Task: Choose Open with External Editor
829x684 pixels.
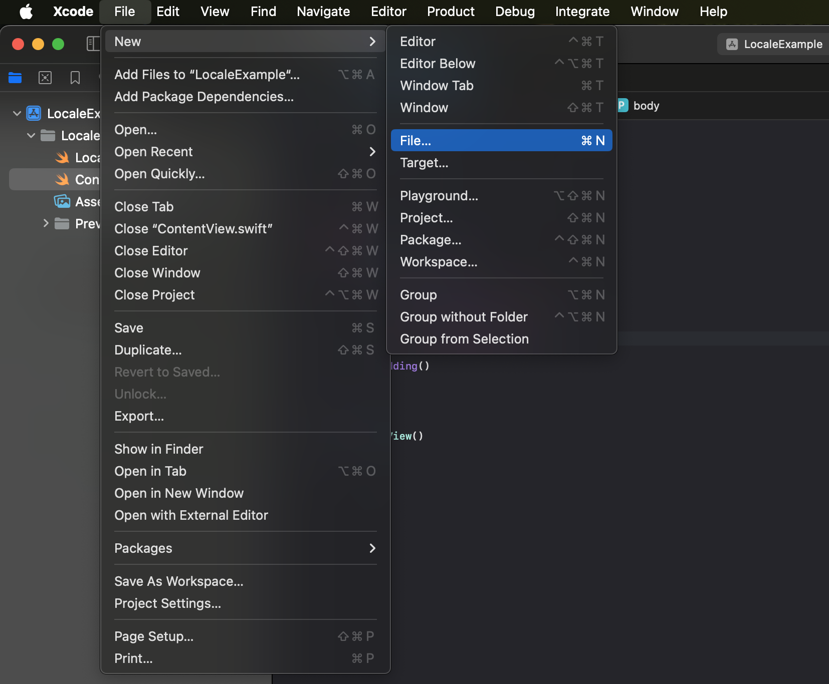Action: [246, 515]
